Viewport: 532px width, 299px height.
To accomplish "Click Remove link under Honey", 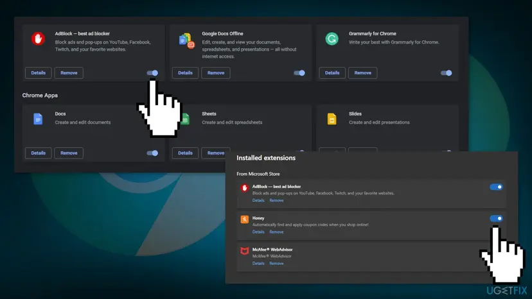I will 276,232.
